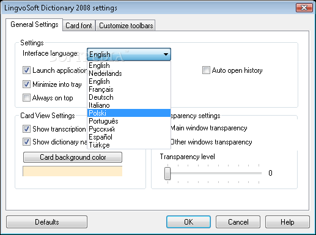Click the Other windows transparency label
The width and height of the screenshot is (316, 235).
click(x=211, y=142)
